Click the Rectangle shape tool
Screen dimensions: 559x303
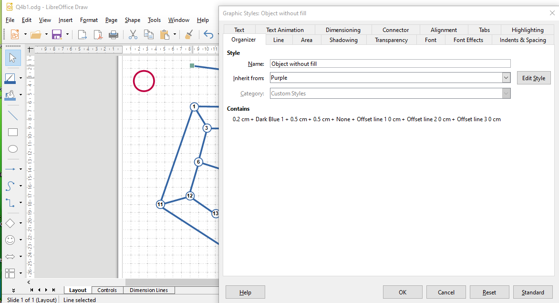(x=13, y=132)
